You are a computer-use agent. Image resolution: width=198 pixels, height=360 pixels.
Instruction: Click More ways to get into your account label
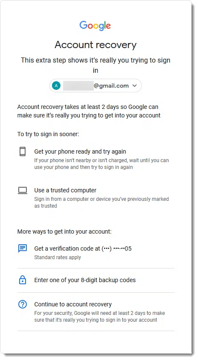(x=64, y=231)
